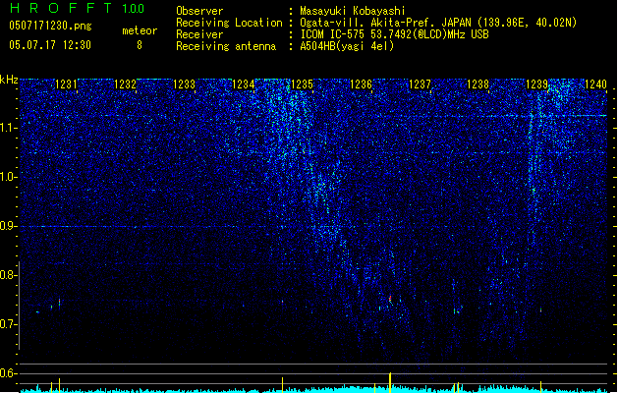
Task: Click the date stamp 05.07.17 12:30
Action: (x=50, y=45)
